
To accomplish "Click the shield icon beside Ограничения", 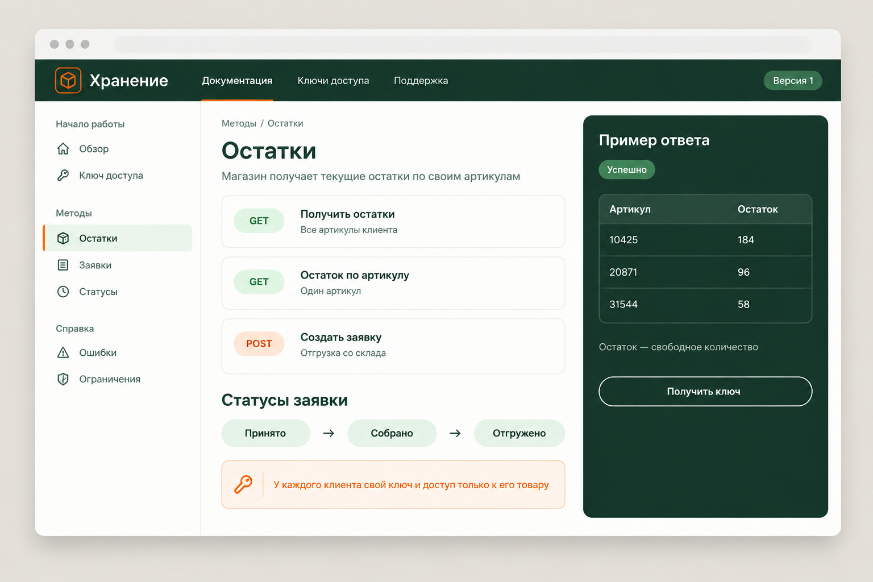I will [x=63, y=379].
